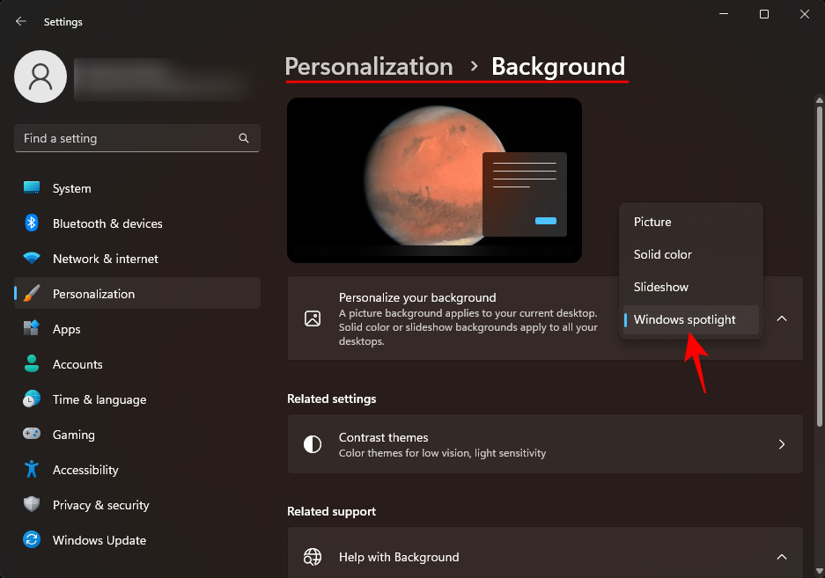Click the Accounts person icon
This screenshot has height=578, width=825.
point(32,363)
